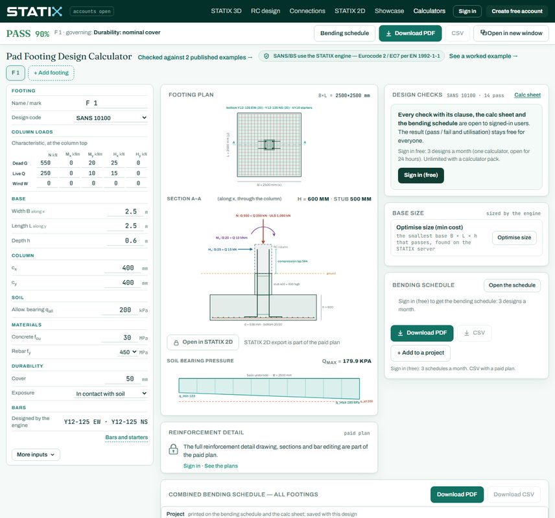
Task: Click the 'accounts open' badge
Action: coord(92,11)
